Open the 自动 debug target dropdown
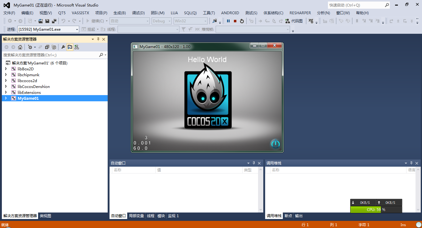Viewport: 422px width, 228px height. click(130, 21)
